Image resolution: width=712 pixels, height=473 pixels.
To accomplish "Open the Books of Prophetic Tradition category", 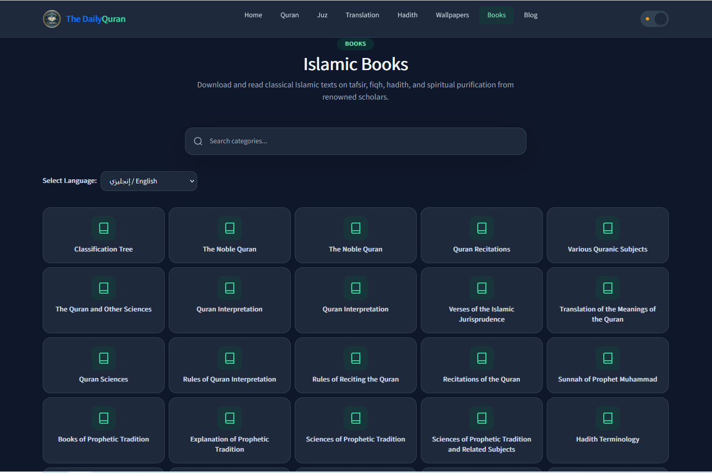I will point(104,430).
